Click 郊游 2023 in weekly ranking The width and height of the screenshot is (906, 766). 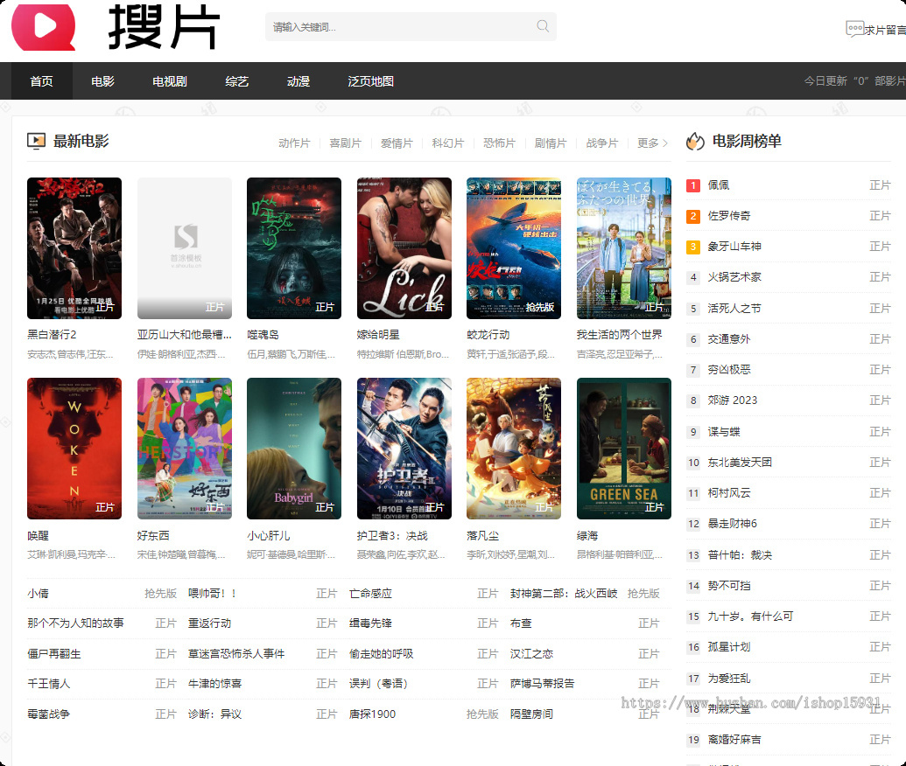tap(733, 400)
